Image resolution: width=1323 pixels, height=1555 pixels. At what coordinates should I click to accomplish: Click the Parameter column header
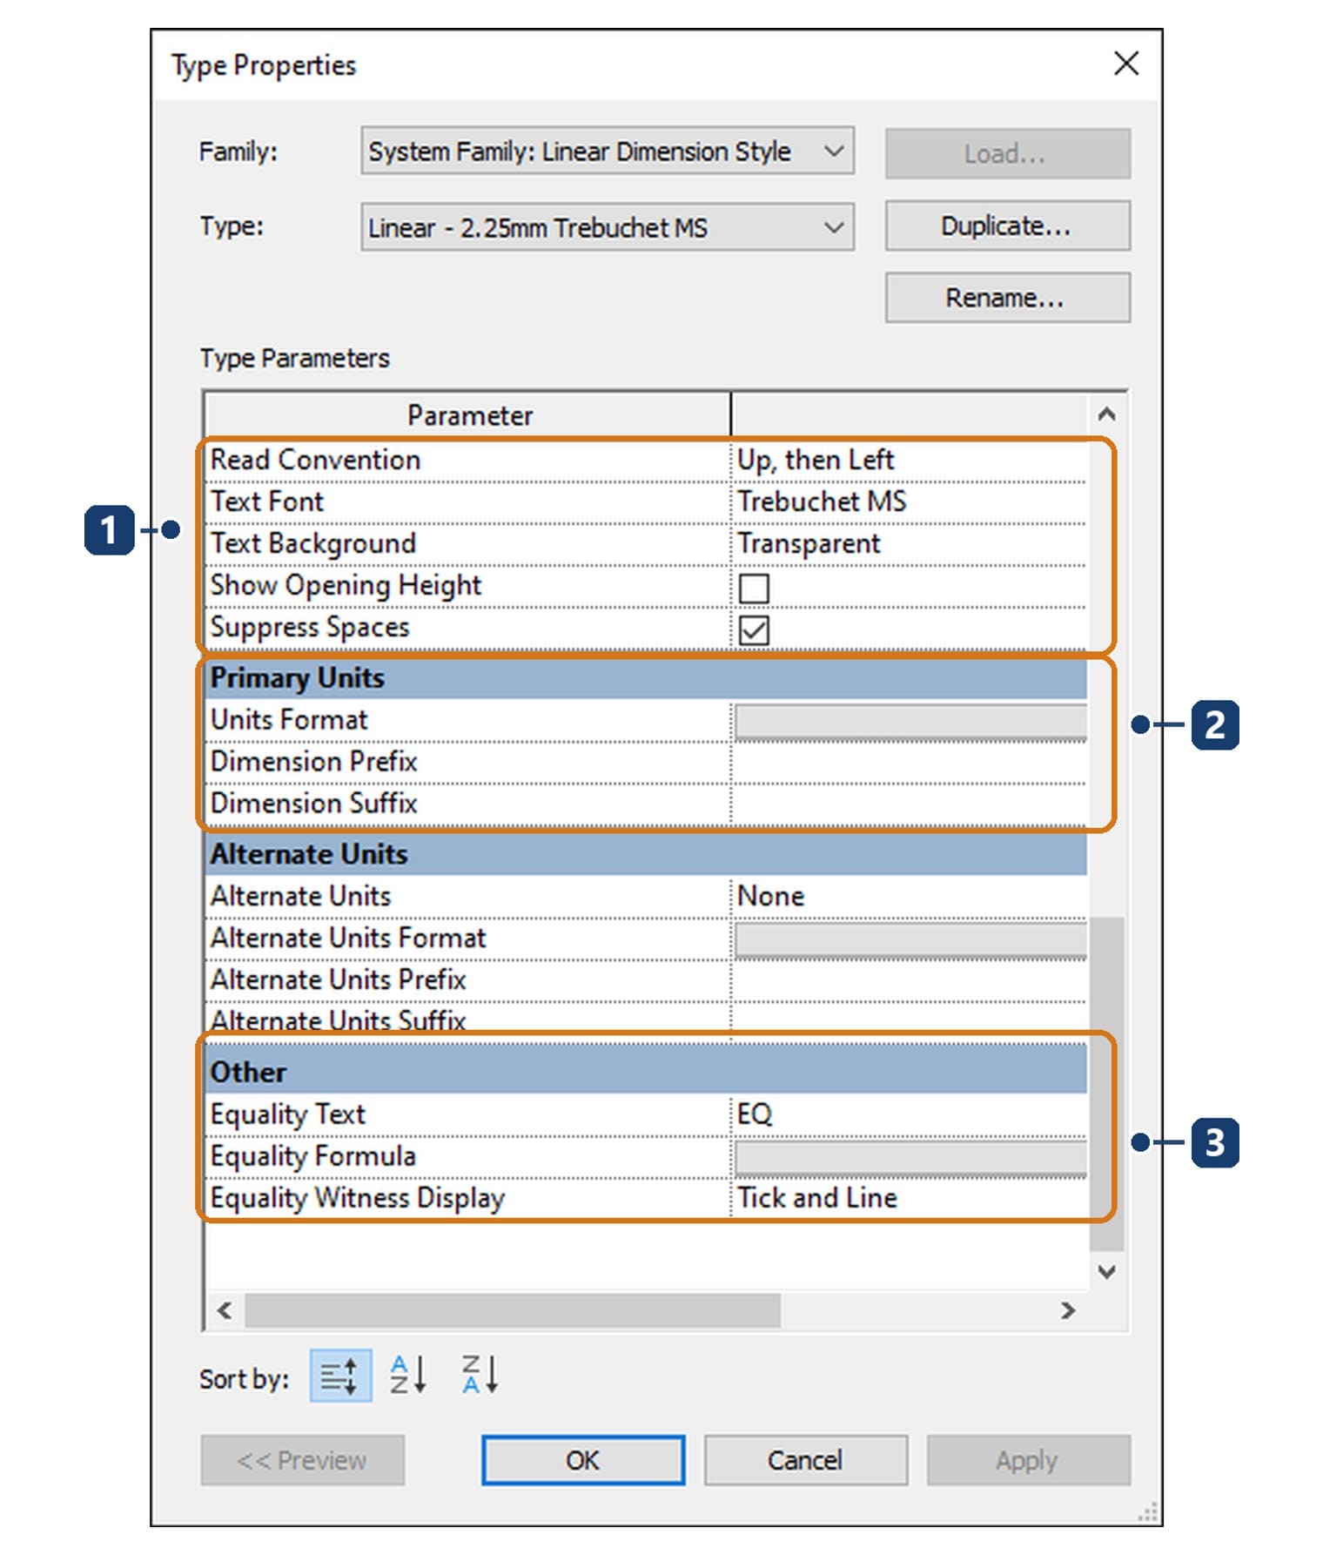click(x=468, y=415)
